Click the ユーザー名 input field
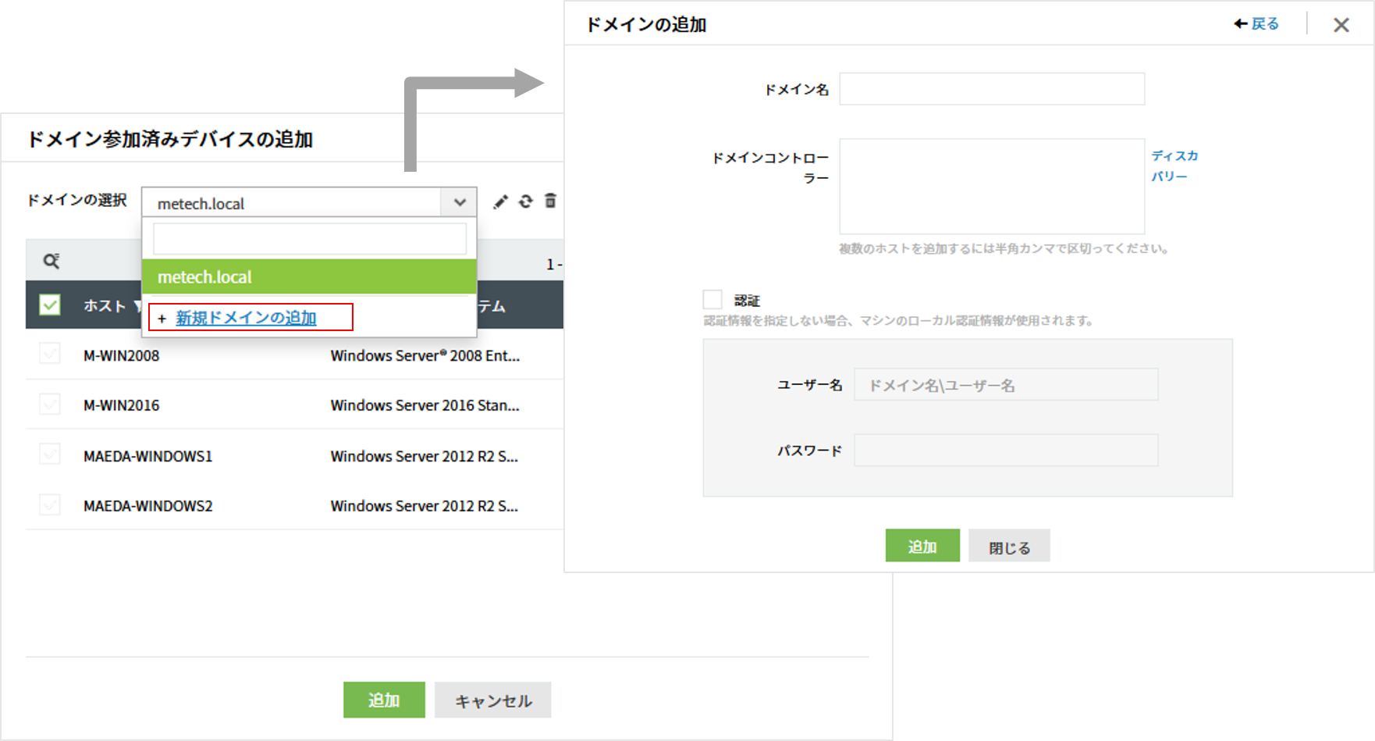This screenshot has height=741, width=1375. [x=1006, y=385]
